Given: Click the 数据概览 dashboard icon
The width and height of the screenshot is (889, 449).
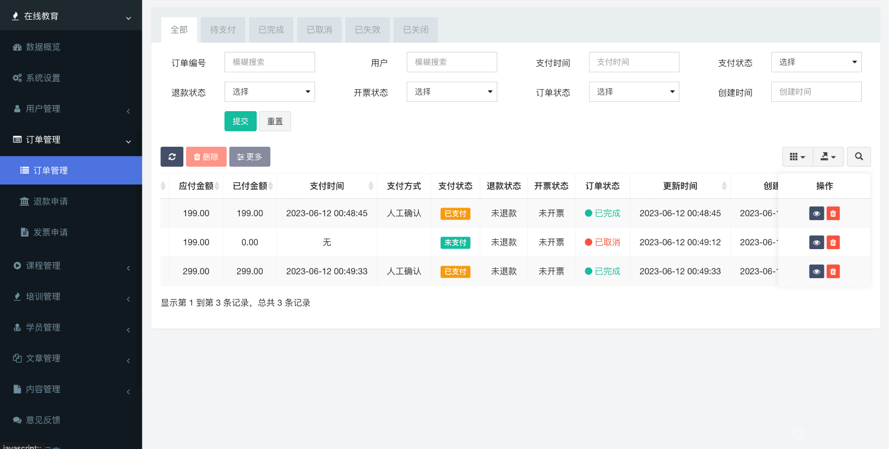Looking at the screenshot, I should (18, 47).
